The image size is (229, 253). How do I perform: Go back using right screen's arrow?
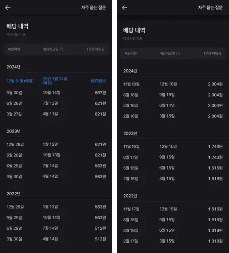[124, 8]
